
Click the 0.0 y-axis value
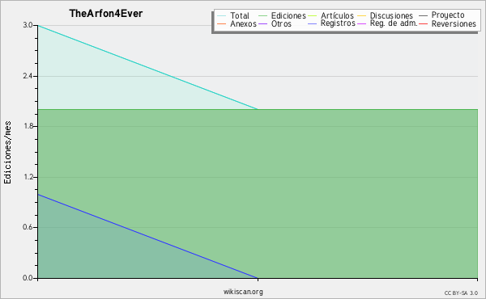[28, 278]
